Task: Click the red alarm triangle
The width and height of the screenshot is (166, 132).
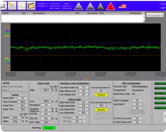Action: point(111,6)
